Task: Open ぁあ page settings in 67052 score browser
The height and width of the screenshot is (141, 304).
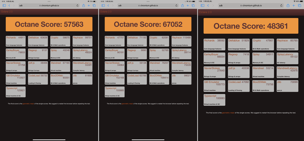Action: pos(120,6)
